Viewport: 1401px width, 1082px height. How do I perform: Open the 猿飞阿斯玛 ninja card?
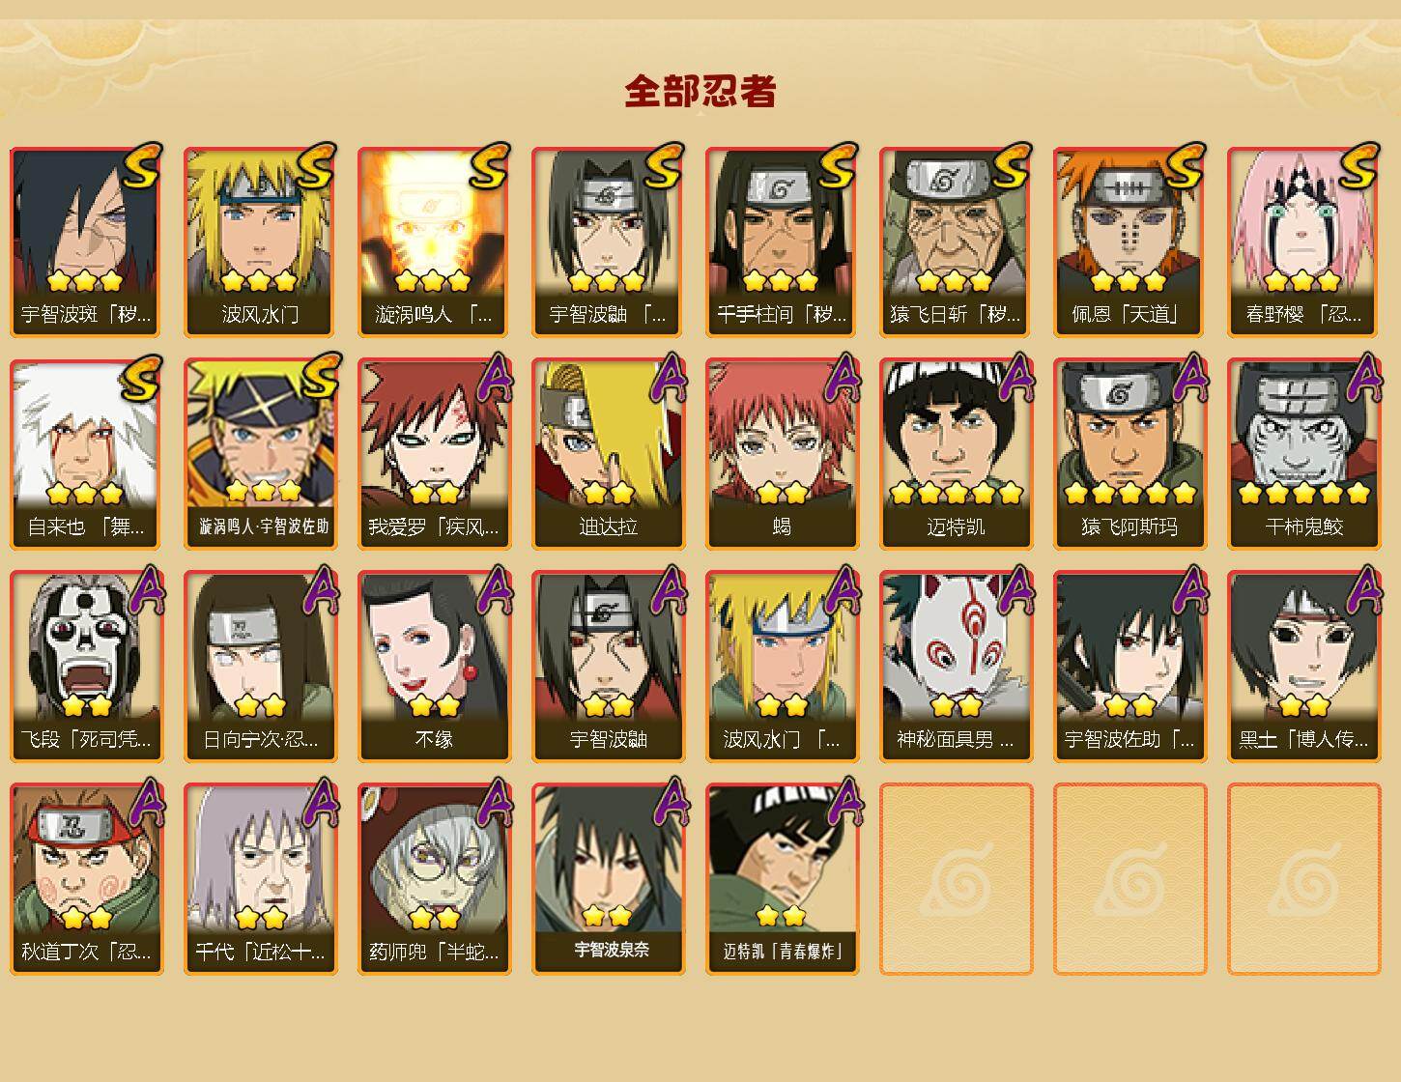pos(1129,454)
